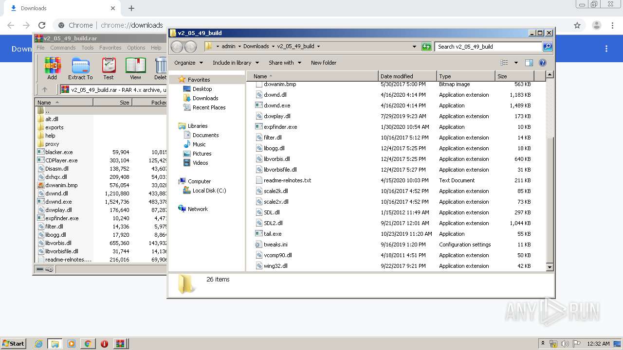Open the Chrome profile avatar
The image size is (623, 350).
[x=596, y=25]
